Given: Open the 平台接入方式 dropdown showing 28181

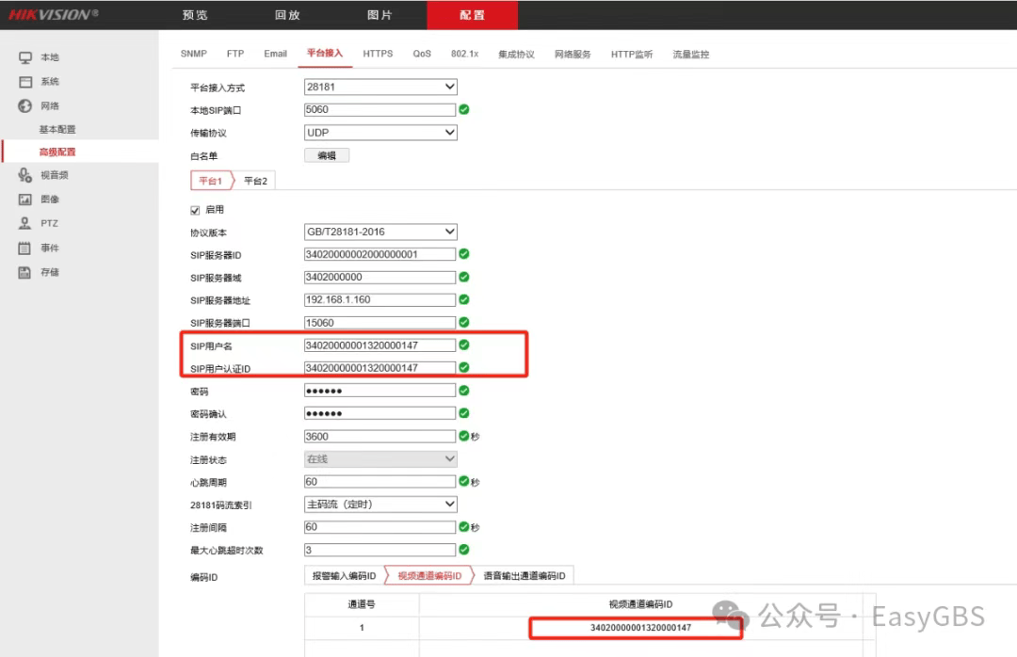Looking at the screenshot, I should pyautogui.click(x=380, y=88).
